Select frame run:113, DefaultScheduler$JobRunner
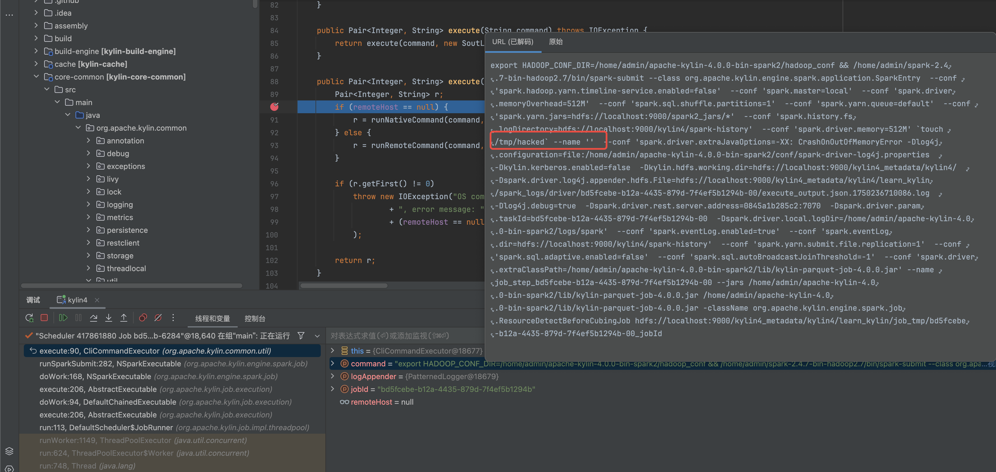The width and height of the screenshot is (996, 472). (x=173, y=427)
